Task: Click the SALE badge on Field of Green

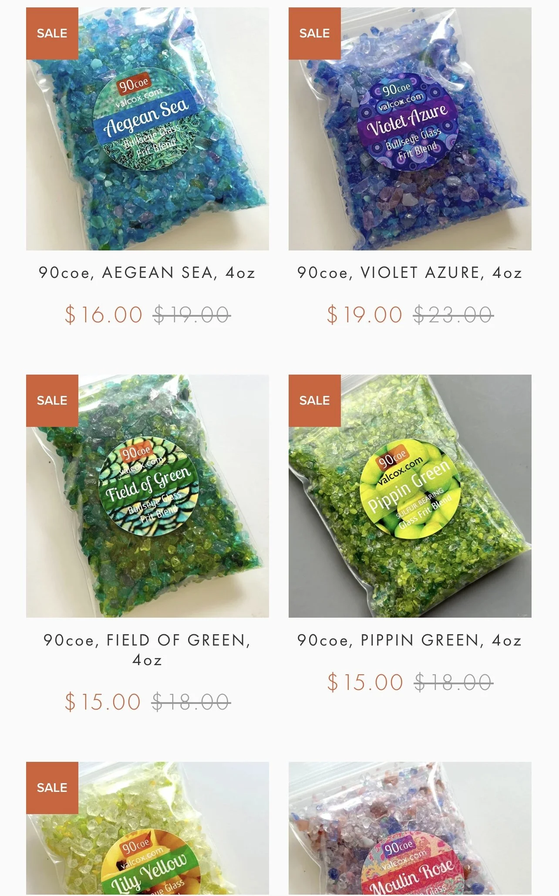Action: point(52,401)
